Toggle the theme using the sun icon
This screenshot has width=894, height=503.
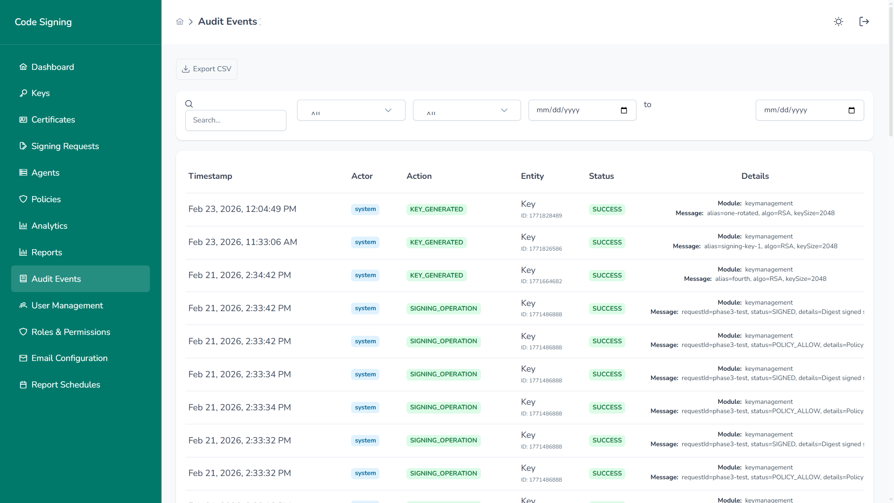coord(839,21)
